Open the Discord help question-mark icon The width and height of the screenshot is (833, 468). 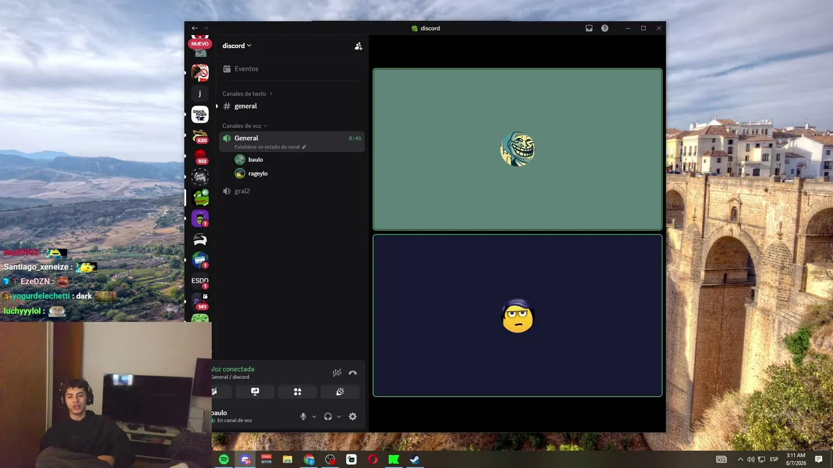point(605,28)
